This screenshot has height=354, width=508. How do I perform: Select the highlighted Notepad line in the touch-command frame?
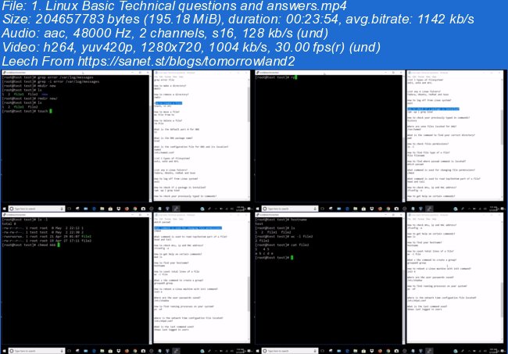click(x=168, y=103)
